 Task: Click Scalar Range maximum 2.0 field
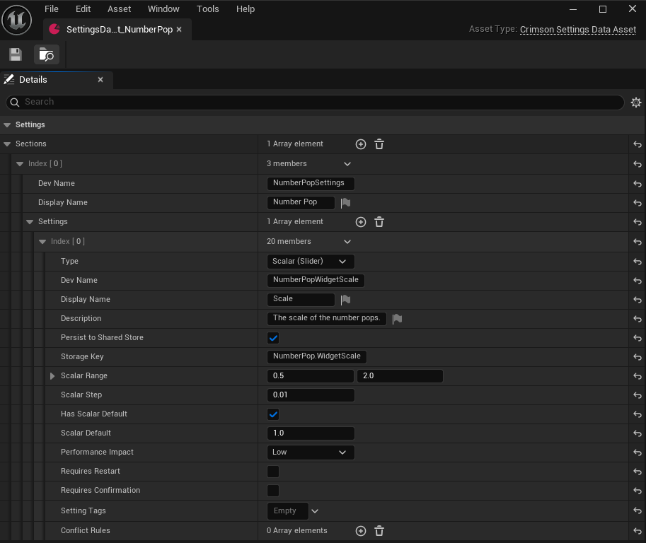400,376
